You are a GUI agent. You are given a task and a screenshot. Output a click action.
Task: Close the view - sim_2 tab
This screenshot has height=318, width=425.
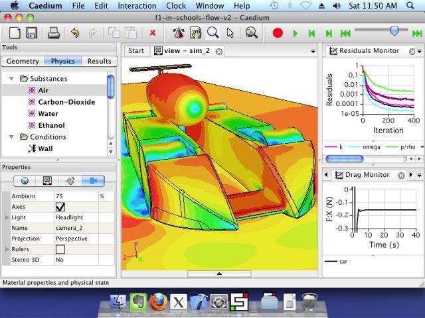(219, 52)
